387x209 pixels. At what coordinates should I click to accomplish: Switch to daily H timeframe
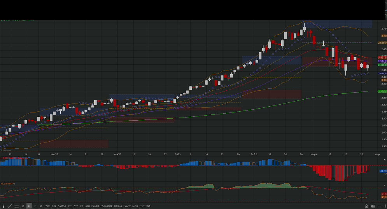29,206
